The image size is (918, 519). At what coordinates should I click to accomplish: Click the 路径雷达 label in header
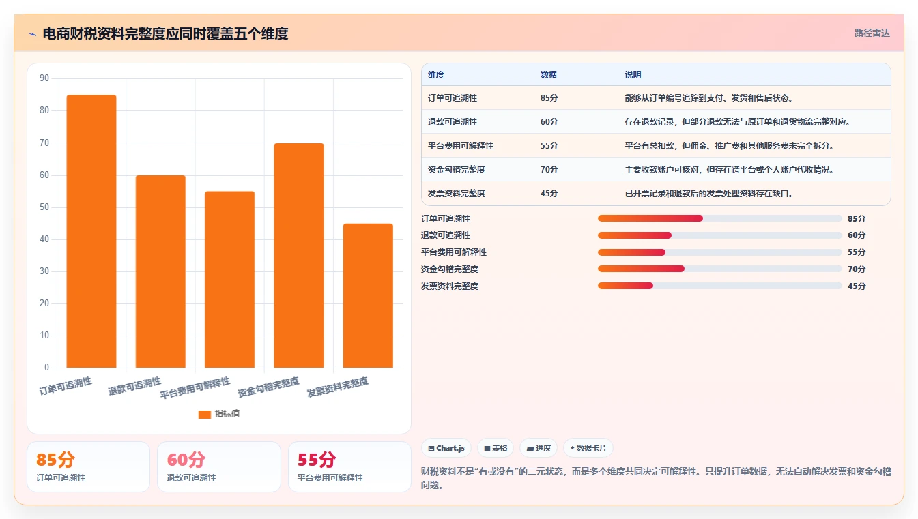(872, 33)
